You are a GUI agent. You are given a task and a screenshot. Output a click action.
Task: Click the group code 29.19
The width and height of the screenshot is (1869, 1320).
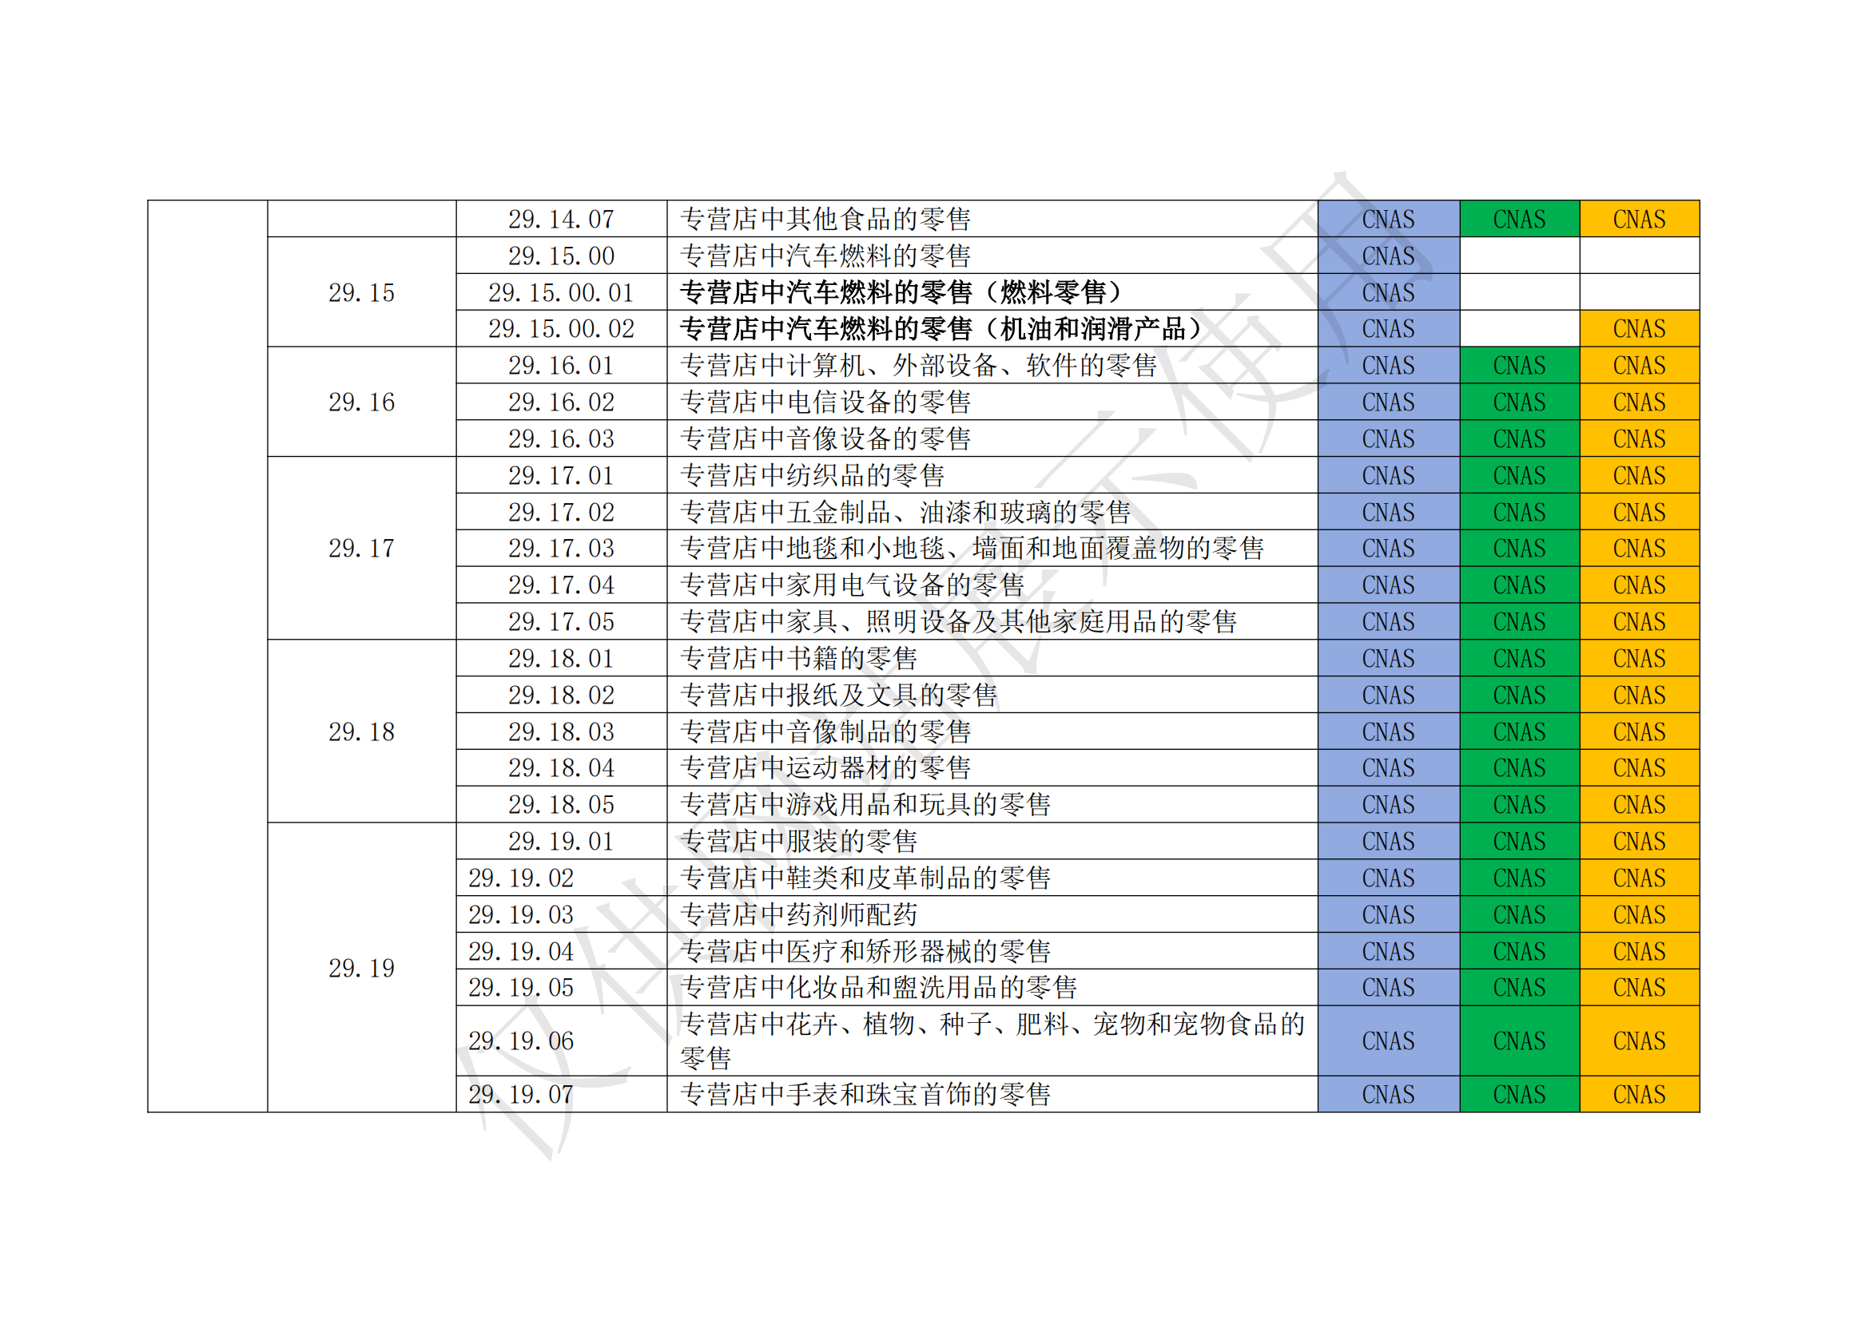361,968
